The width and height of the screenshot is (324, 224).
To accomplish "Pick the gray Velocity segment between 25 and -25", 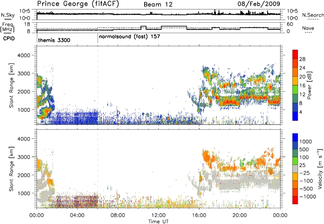I will click(x=295, y=169).
